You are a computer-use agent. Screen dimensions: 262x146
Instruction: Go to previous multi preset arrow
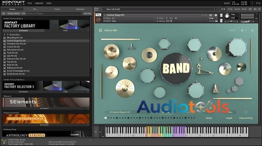point(214,9)
